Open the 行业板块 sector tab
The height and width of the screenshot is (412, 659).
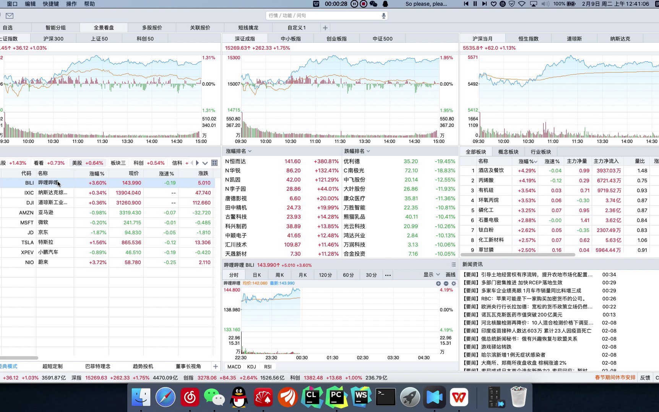pyautogui.click(x=541, y=152)
